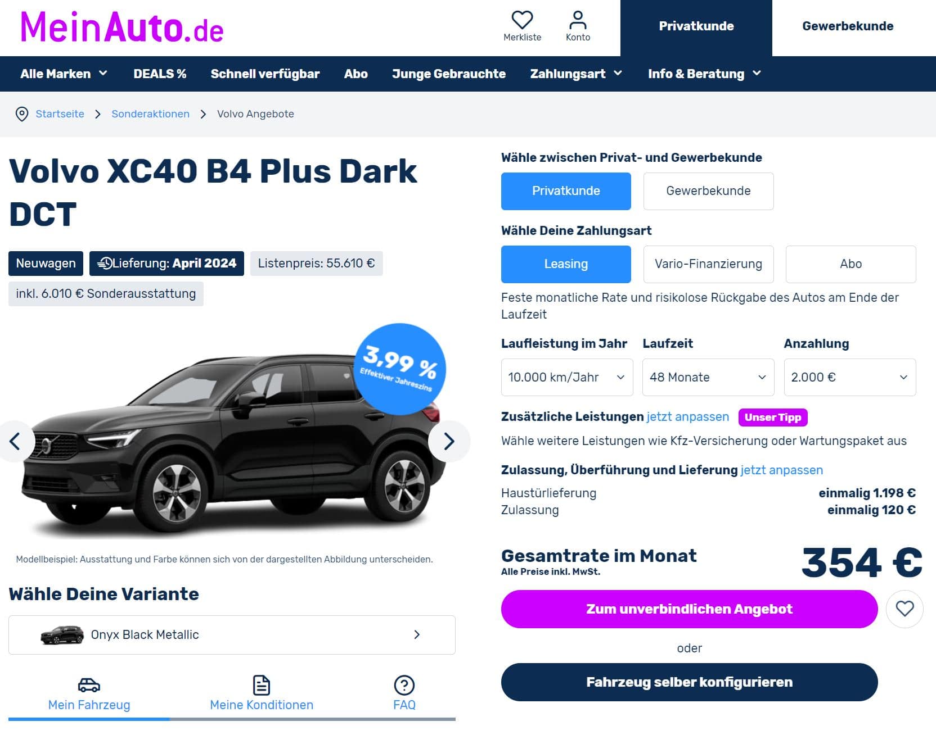Click the location pin breadcrumb icon

coord(21,114)
